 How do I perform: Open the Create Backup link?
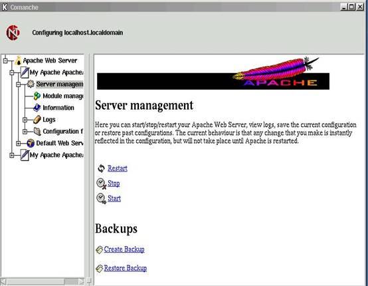click(124, 249)
